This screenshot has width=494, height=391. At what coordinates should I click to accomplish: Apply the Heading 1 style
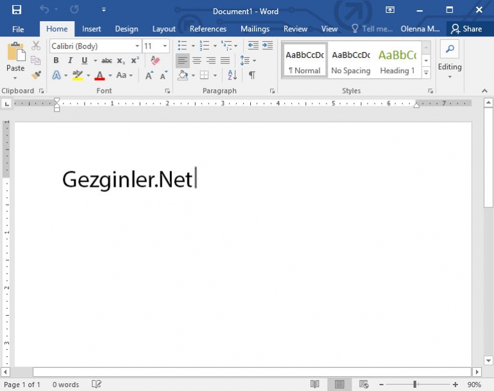point(397,60)
